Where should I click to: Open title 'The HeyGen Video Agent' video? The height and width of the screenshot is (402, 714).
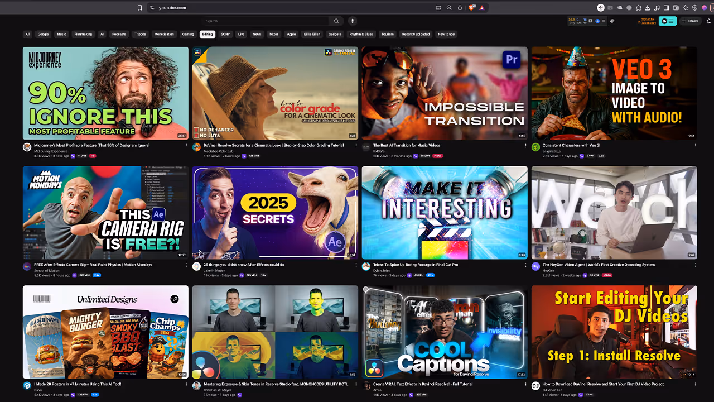coord(599,265)
